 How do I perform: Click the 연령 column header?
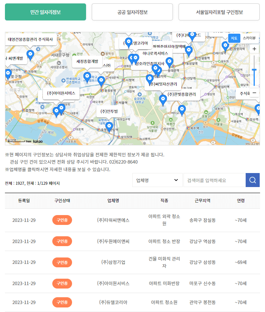coord(241,201)
